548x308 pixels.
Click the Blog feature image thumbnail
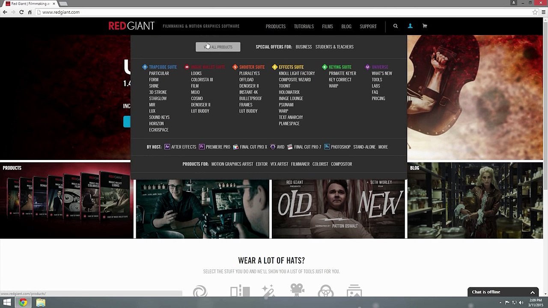pyautogui.click(x=475, y=200)
